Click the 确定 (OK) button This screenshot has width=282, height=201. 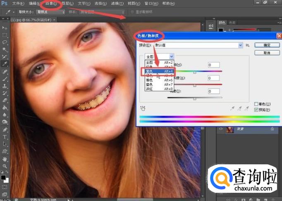pyautogui.click(x=267, y=45)
